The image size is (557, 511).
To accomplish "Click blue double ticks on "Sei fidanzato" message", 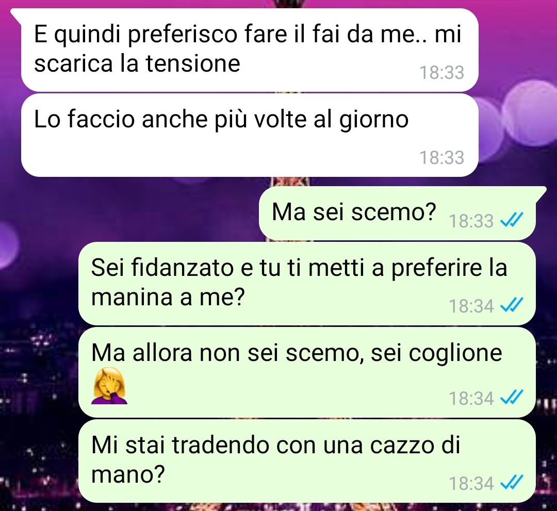I will coord(511,305).
